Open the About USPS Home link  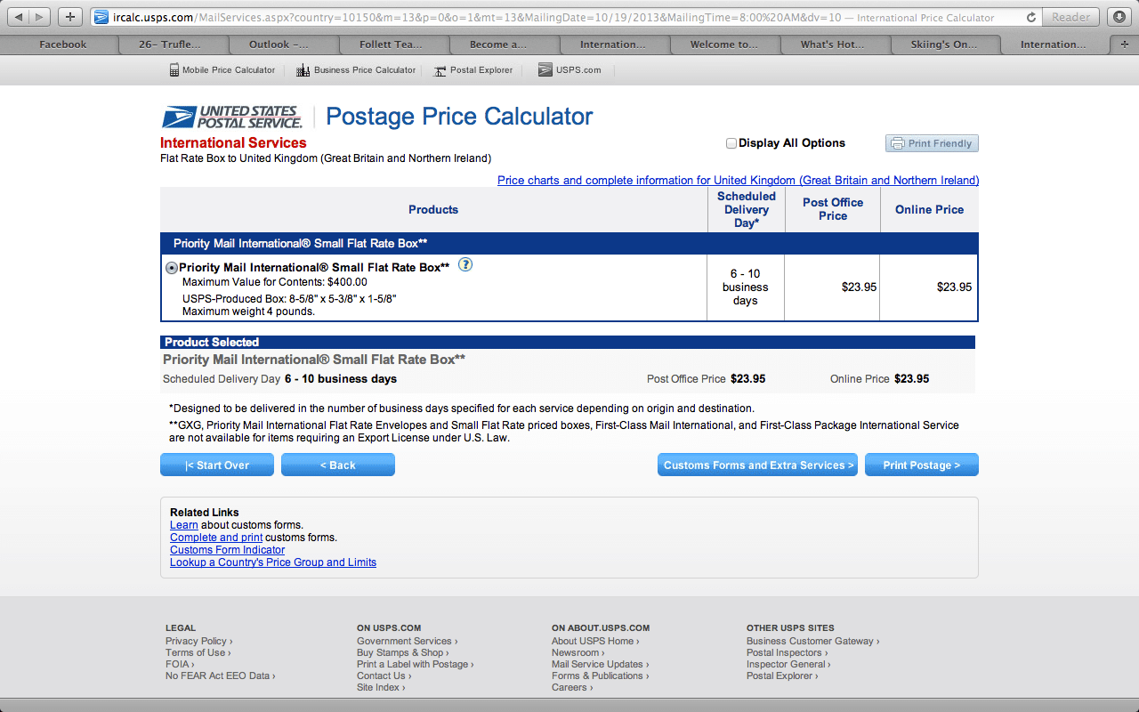[x=594, y=641]
